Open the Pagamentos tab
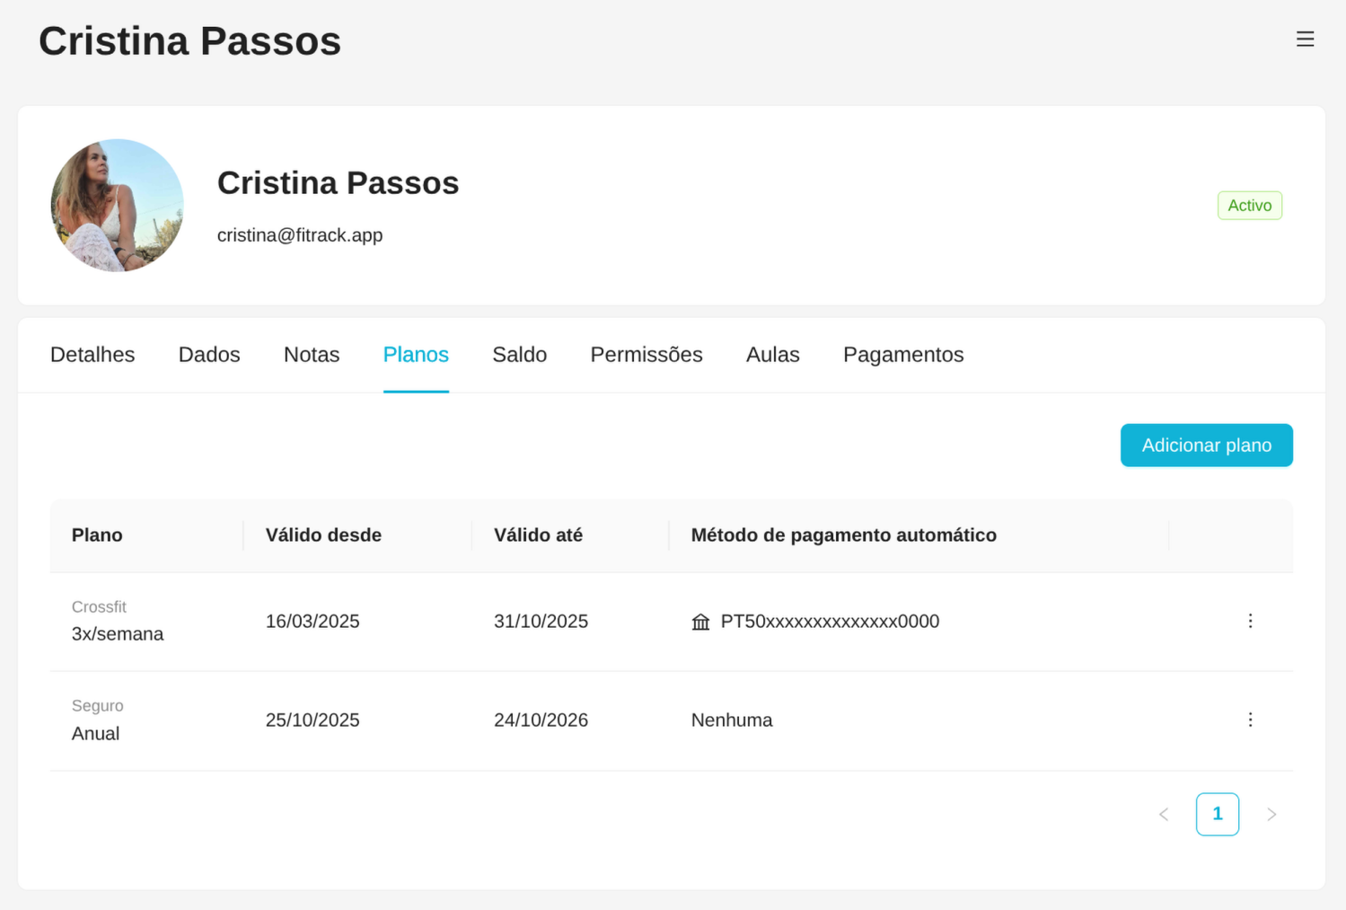The height and width of the screenshot is (910, 1346). [x=903, y=355]
